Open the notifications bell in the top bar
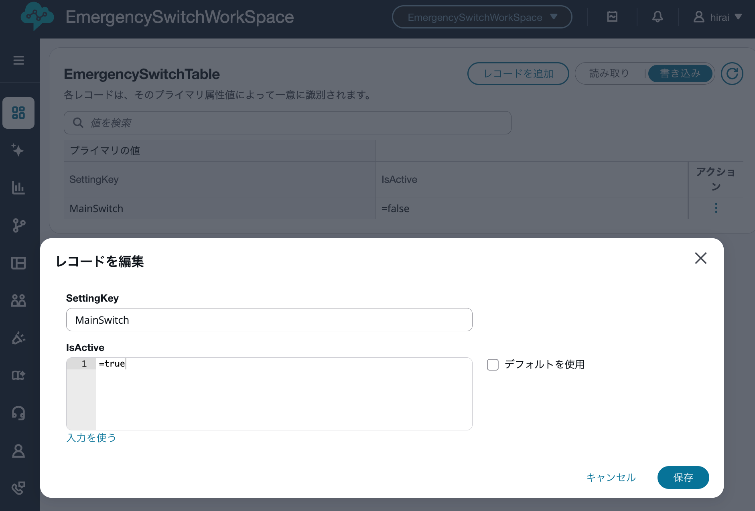This screenshot has width=755, height=511. pyautogui.click(x=657, y=17)
